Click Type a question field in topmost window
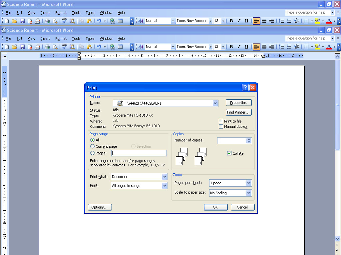This screenshot has width=341, height=255. point(307,12)
